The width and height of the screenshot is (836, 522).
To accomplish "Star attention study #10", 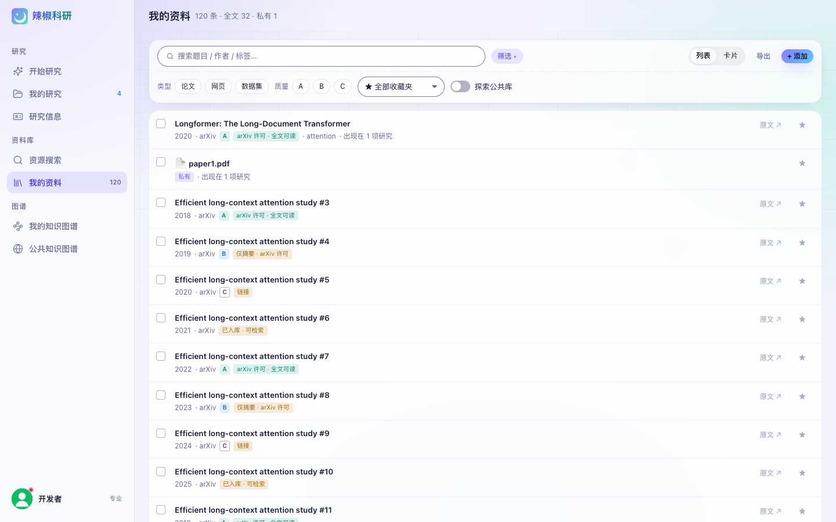I will click(x=802, y=473).
